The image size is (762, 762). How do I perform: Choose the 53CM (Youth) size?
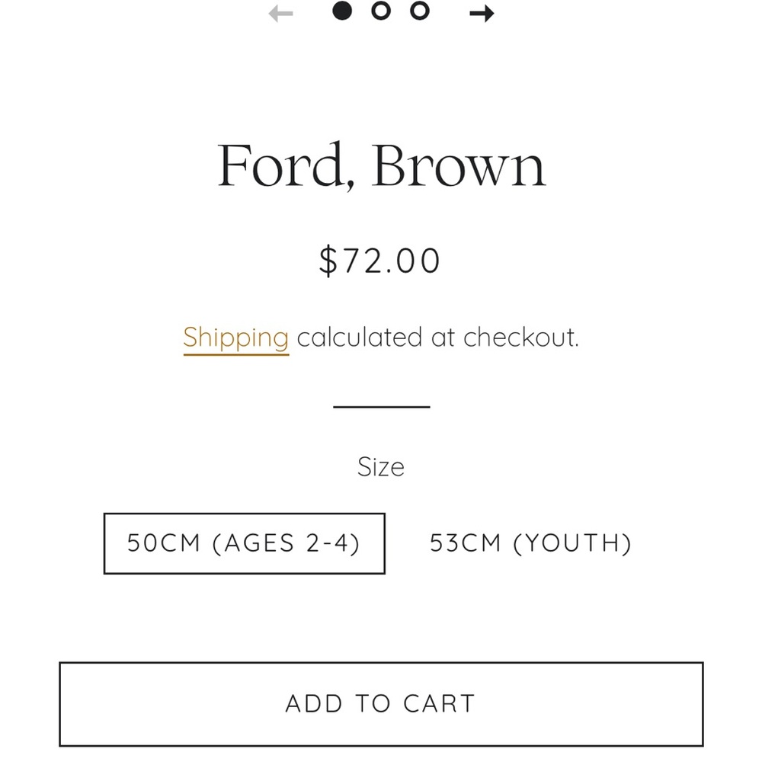[530, 543]
